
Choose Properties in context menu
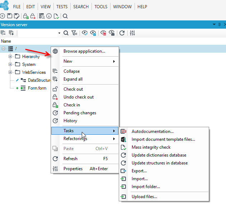click(85, 169)
